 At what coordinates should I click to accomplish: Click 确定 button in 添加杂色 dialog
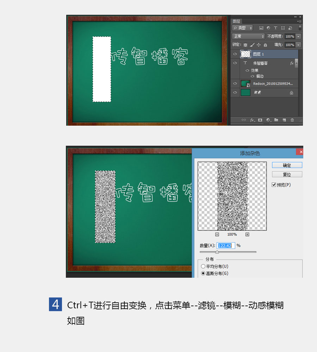tap(287, 165)
